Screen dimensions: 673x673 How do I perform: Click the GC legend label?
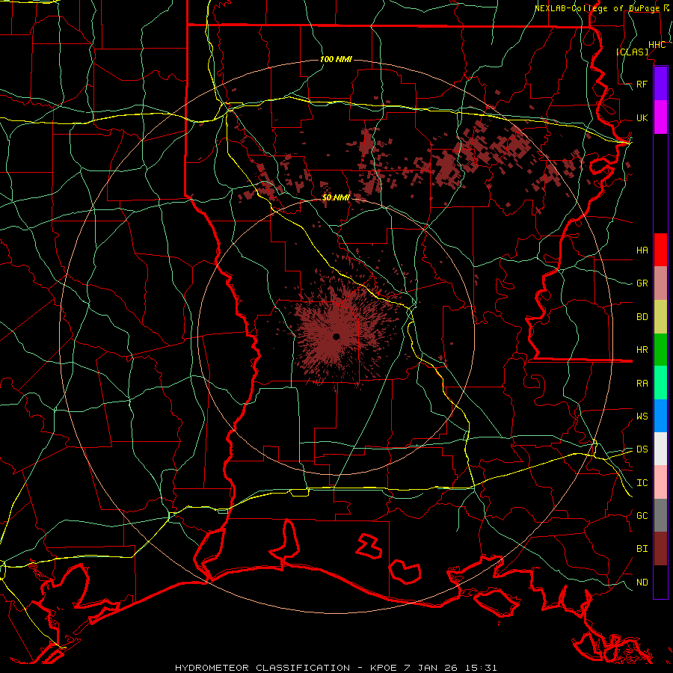[x=642, y=515]
